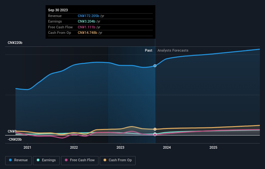265x169 pixels.
Task: Click the CN¥1.111b free cash flow value
Action: pyautogui.click(x=87, y=27)
